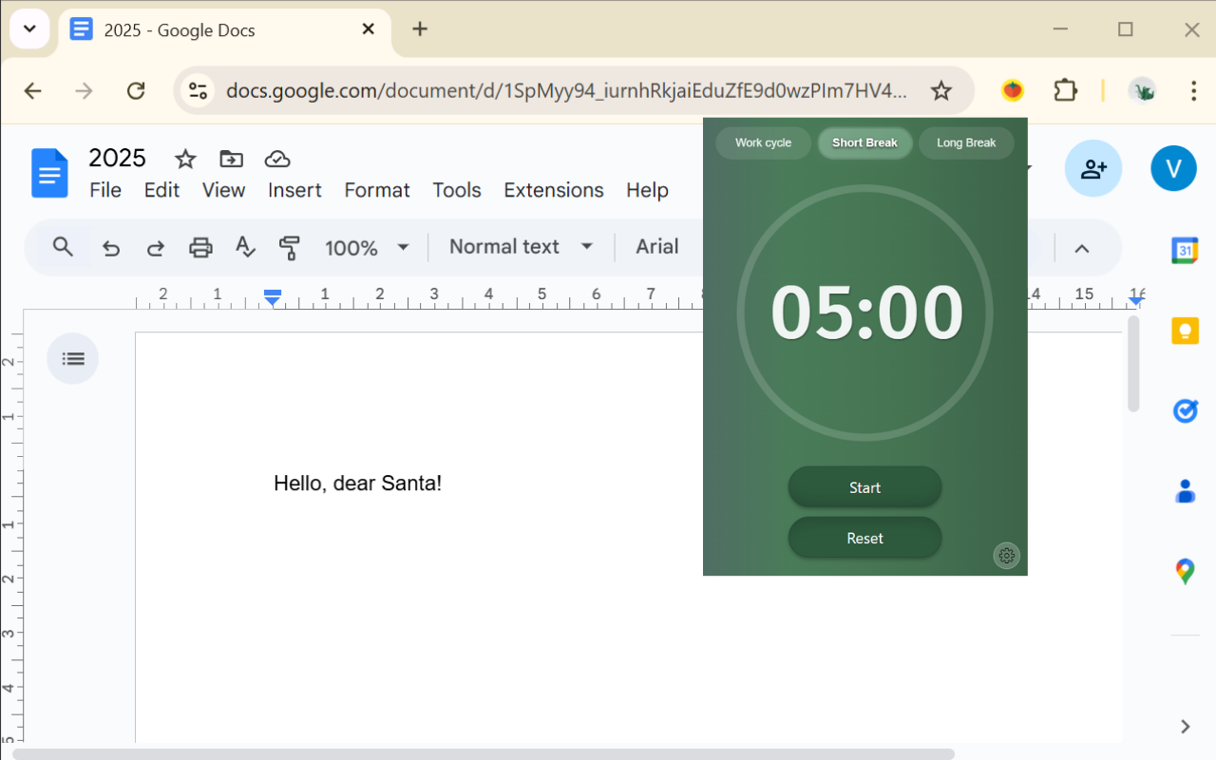Open Google Calendar side panel
The width and height of the screenshot is (1216, 760).
click(x=1185, y=250)
